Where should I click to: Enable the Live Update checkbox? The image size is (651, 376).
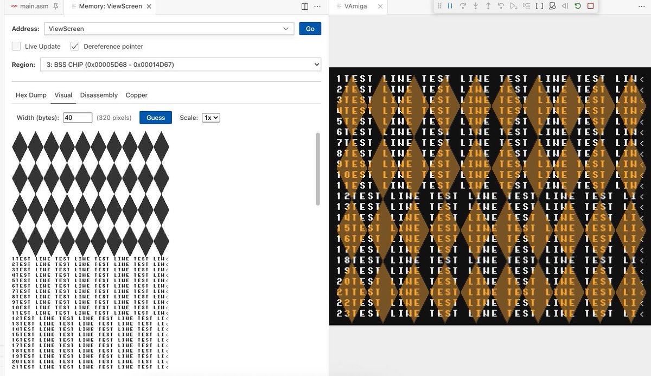click(16, 46)
